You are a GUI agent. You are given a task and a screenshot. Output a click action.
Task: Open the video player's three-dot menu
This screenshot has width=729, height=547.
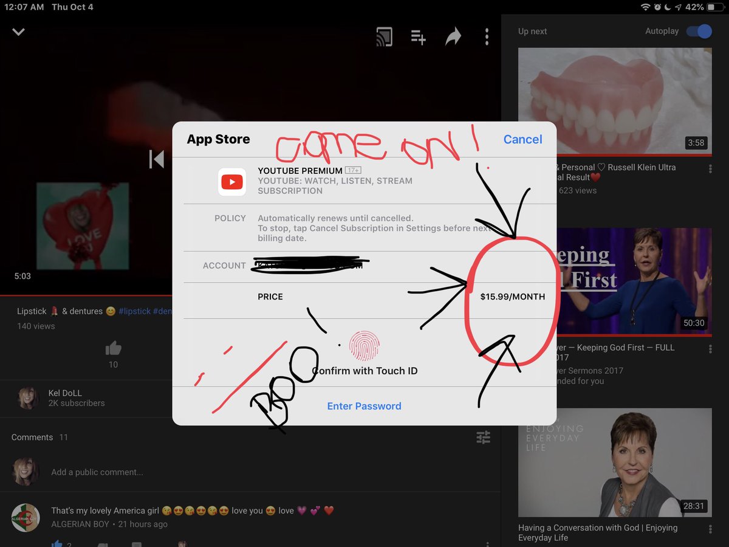point(487,37)
